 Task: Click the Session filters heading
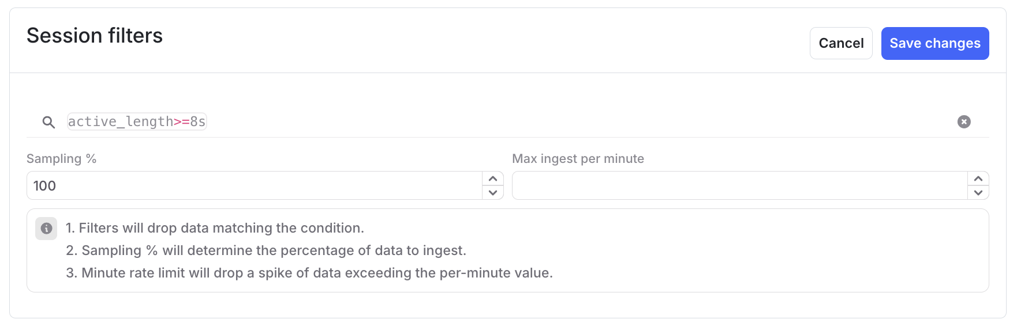(x=95, y=36)
